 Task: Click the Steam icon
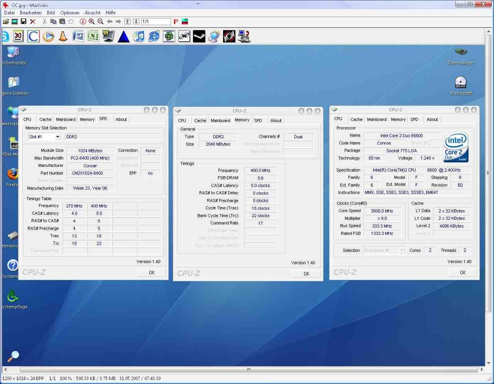[199, 36]
